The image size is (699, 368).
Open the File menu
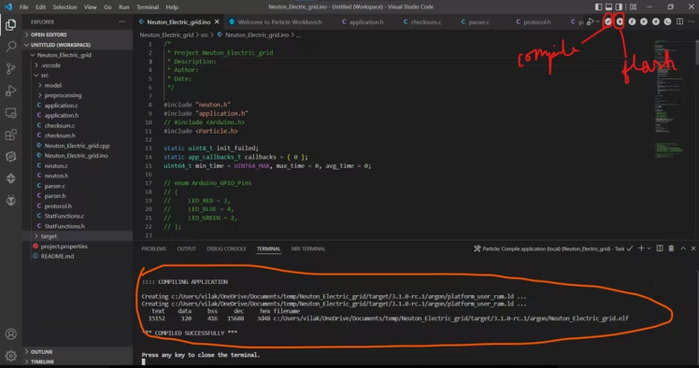coord(24,7)
